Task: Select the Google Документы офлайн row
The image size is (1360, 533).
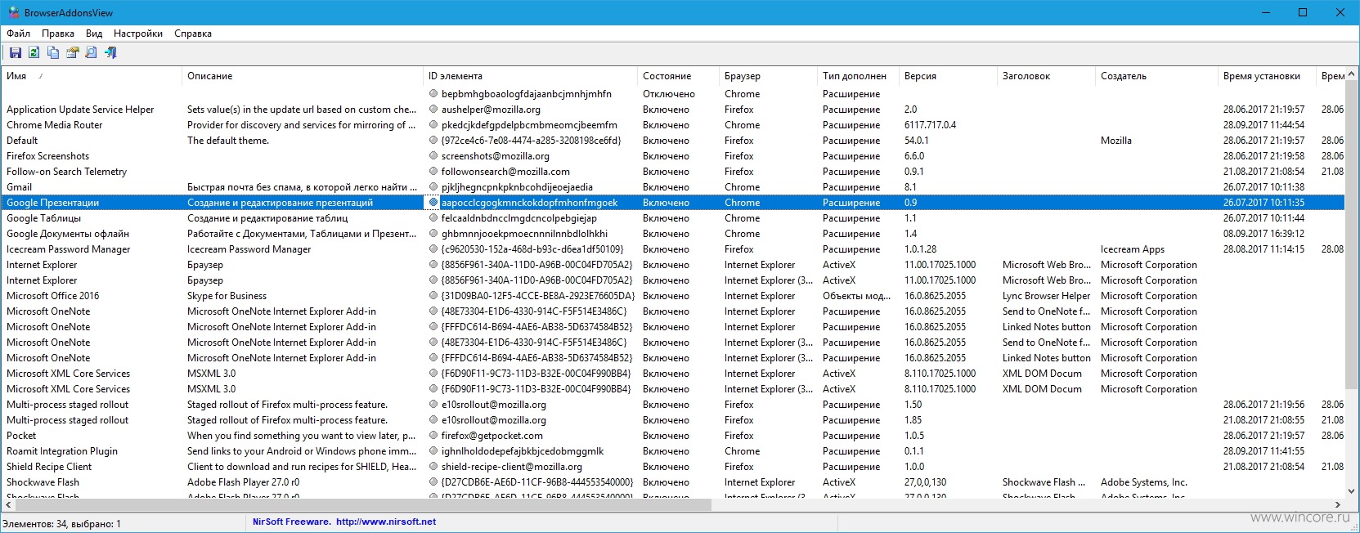Action: (x=673, y=234)
